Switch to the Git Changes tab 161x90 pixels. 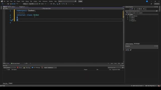tap(137, 44)
